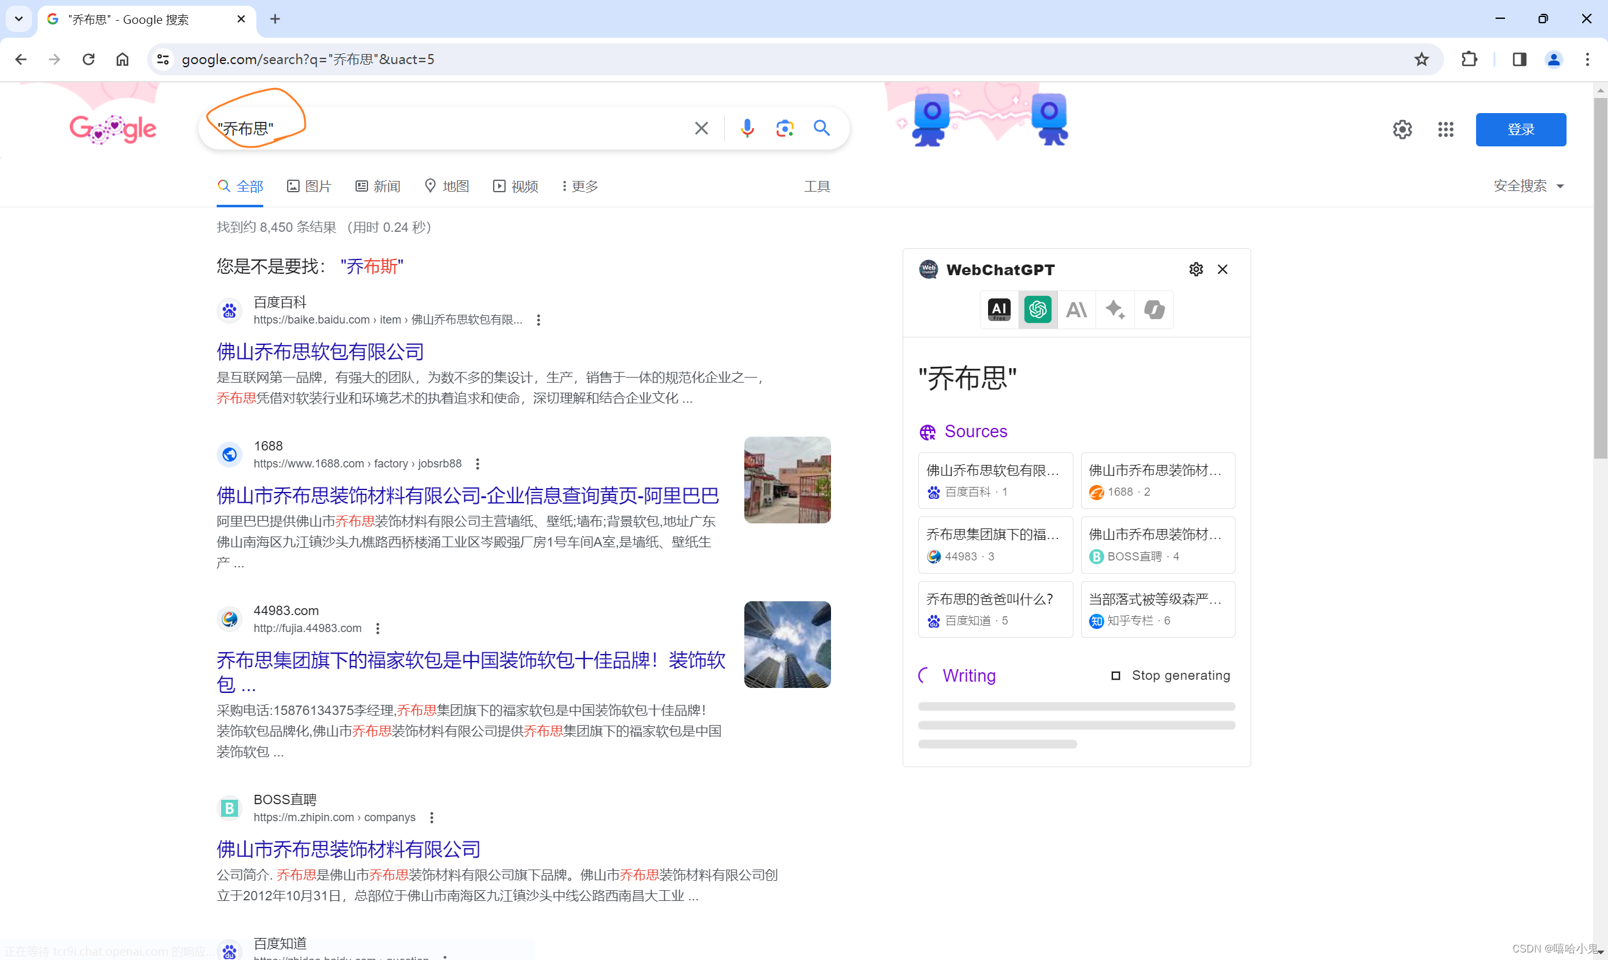View site information icon in address bar

point(163,60)
